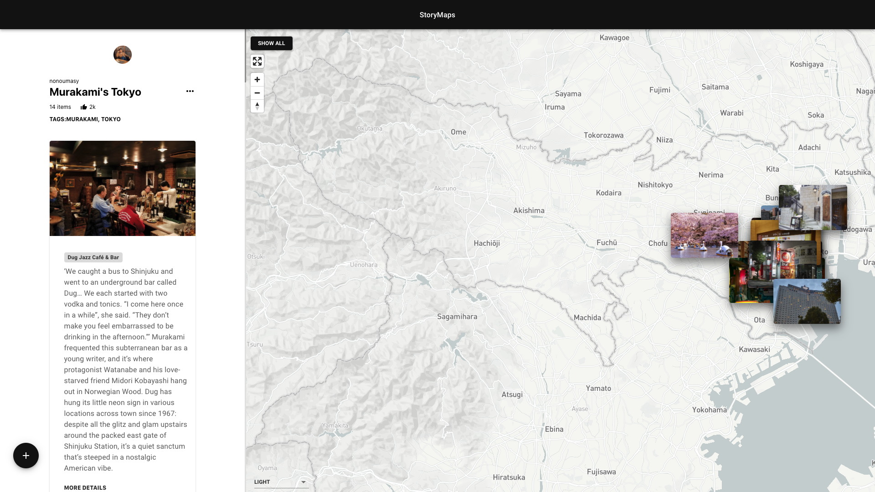Click the Ome map label

coord(458,132)
